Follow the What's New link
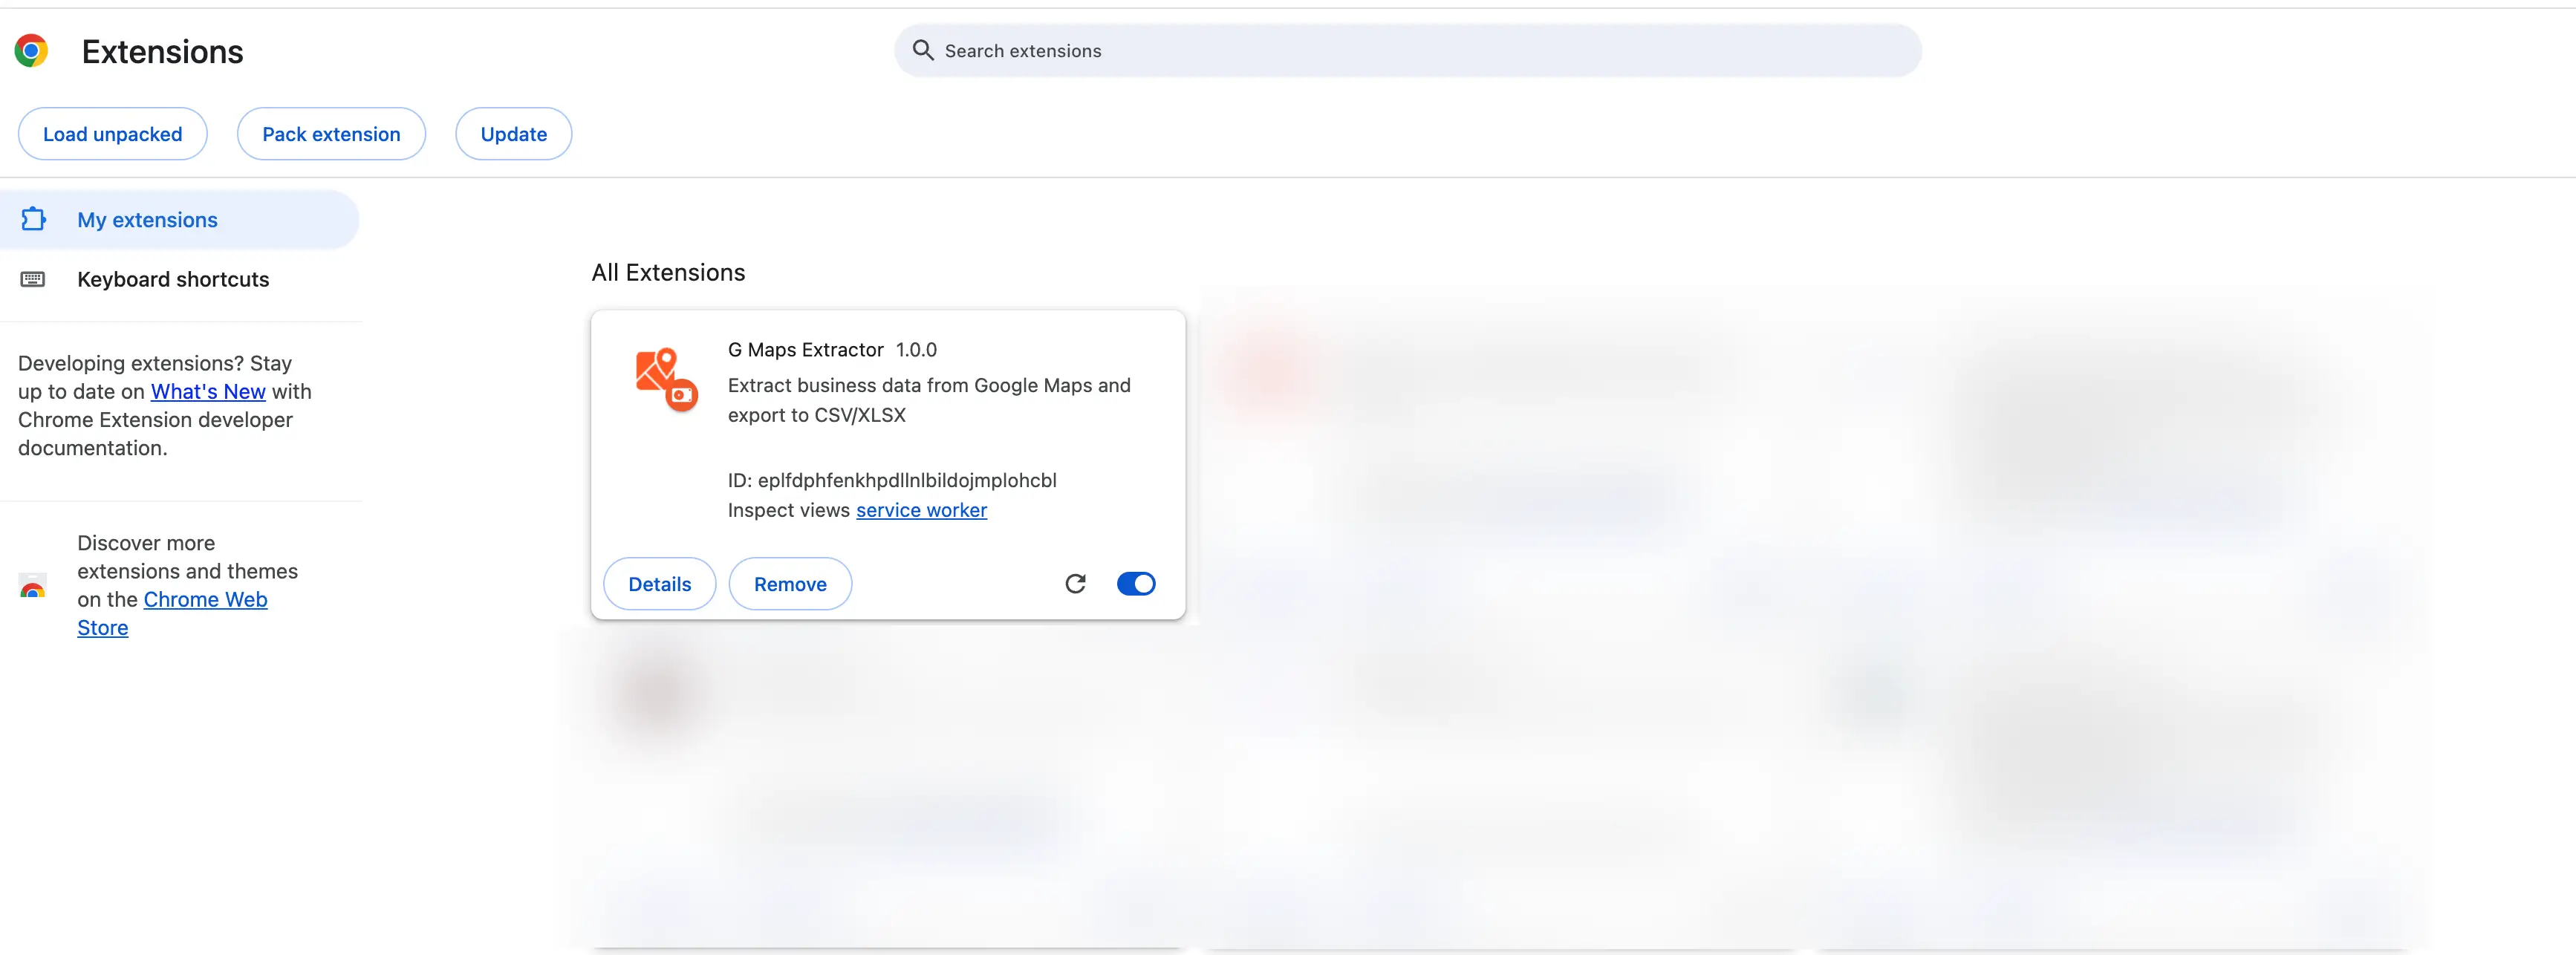The height and width of the screenshot is (955, 2576). click(x=208, y=392)
